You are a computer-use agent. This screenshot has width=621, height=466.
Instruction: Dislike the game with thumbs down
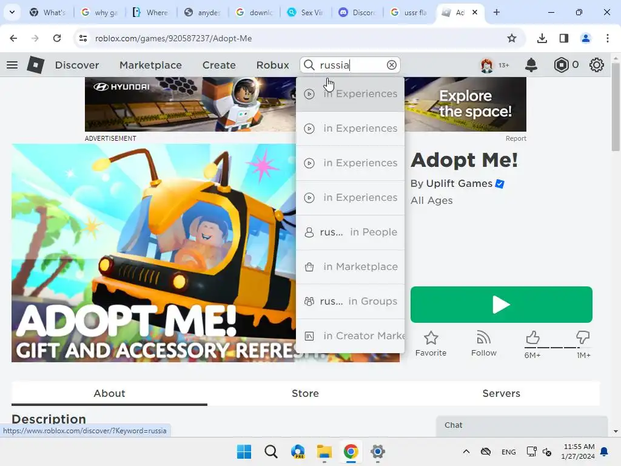(x=583, y=337)
